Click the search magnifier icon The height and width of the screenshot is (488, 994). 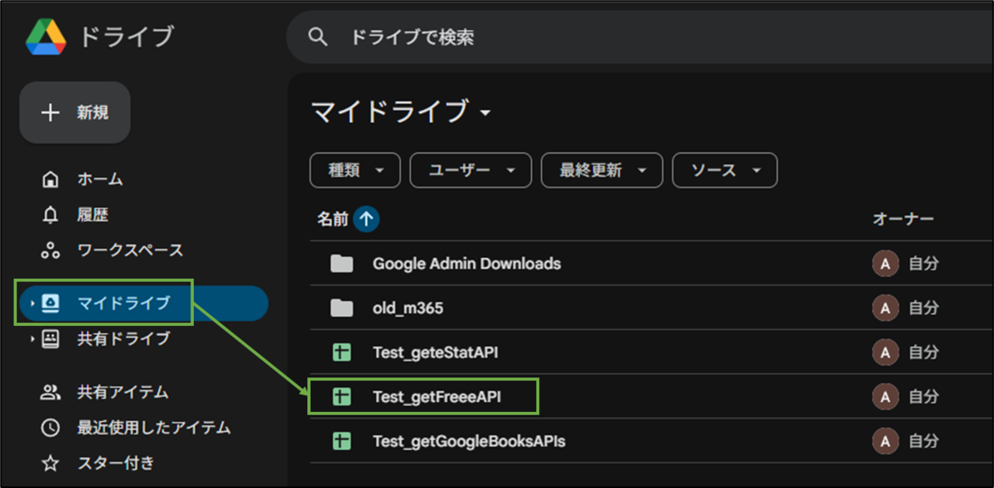pos(319,36)
